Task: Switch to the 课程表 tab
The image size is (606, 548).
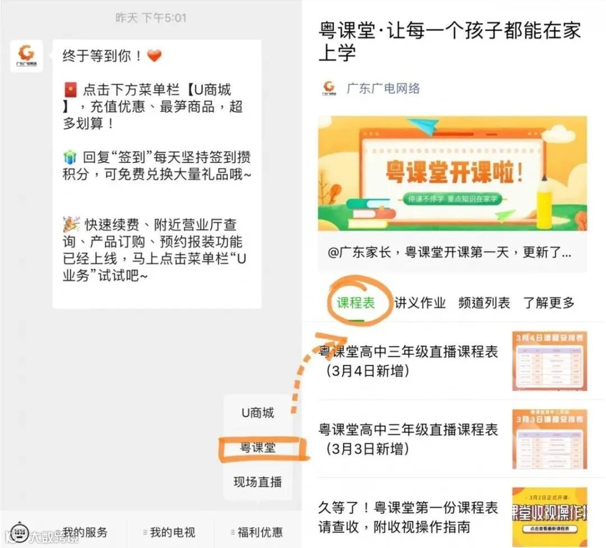Action: tap(356, 303)
